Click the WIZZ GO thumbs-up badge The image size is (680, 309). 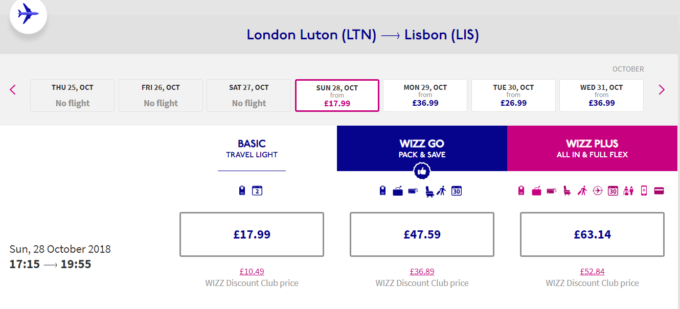pos(422,172)
